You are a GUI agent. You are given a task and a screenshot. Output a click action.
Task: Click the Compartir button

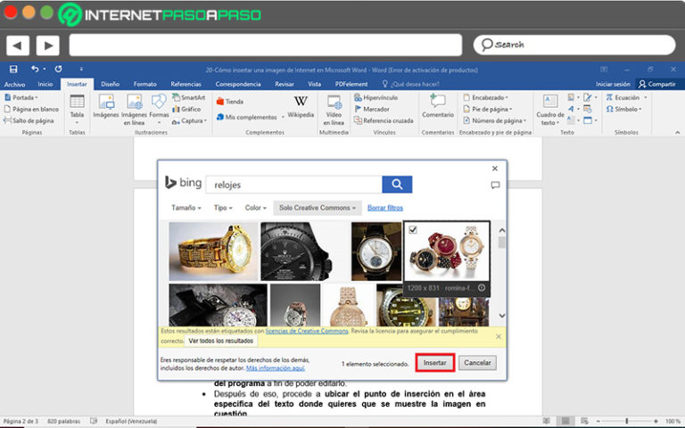[x=657, y=85]
